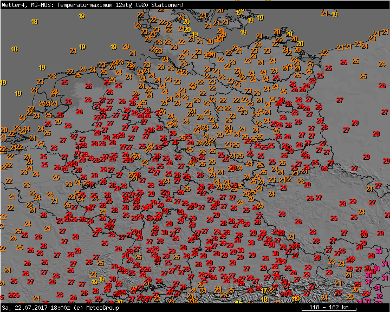Screen dimensions: 390x312
Task: Pick the yellow 17 station reading
Action: pyautogui.click(x=264, y=291)
